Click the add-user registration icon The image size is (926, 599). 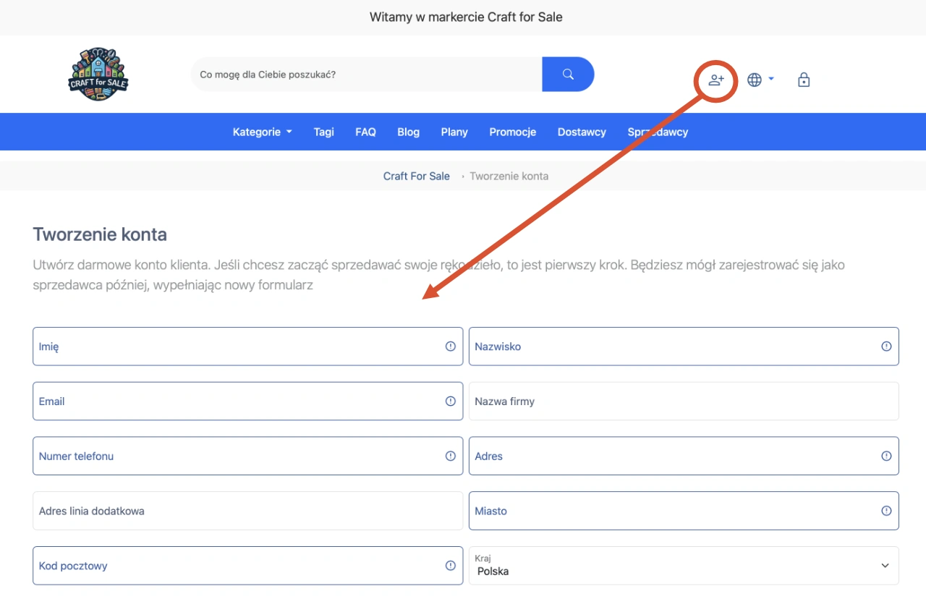tap(716, 80)
